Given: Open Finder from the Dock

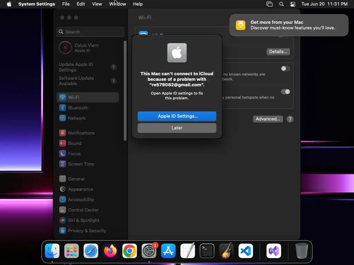Looking at the screenshot, I should coord(52,251).
